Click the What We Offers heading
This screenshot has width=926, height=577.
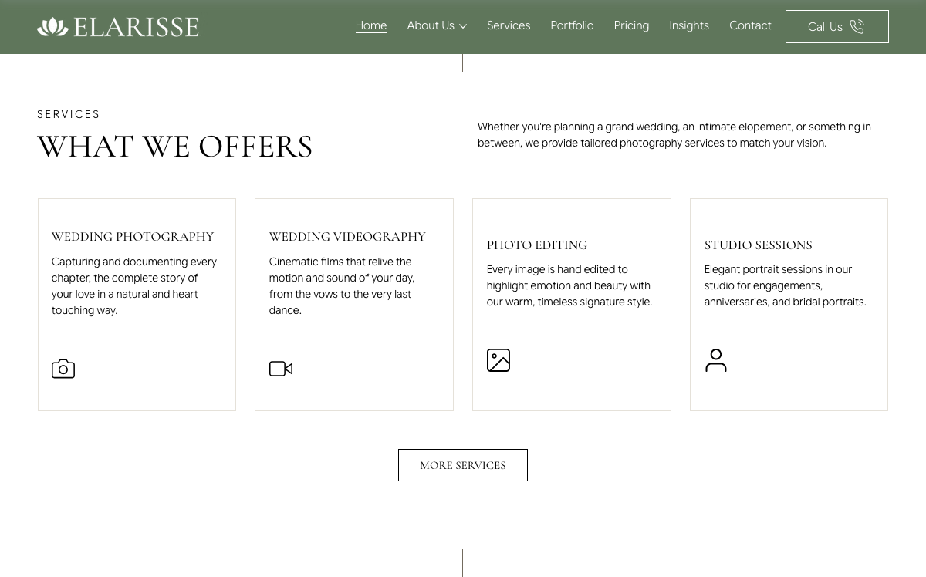click(175, 147)
